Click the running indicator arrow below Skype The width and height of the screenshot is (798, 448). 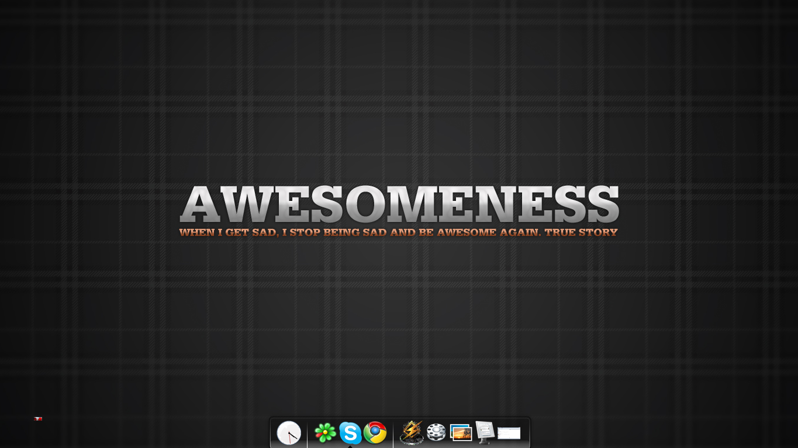(350, 446)
